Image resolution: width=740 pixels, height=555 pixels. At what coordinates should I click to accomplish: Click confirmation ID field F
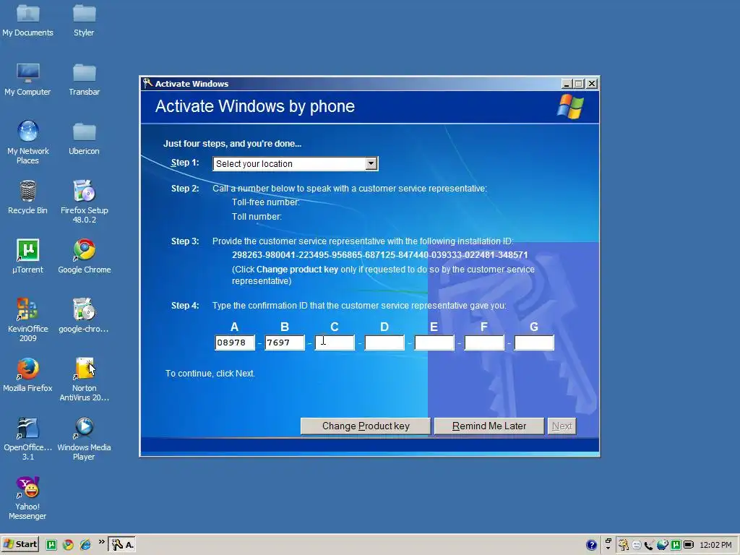coord(484,342)
